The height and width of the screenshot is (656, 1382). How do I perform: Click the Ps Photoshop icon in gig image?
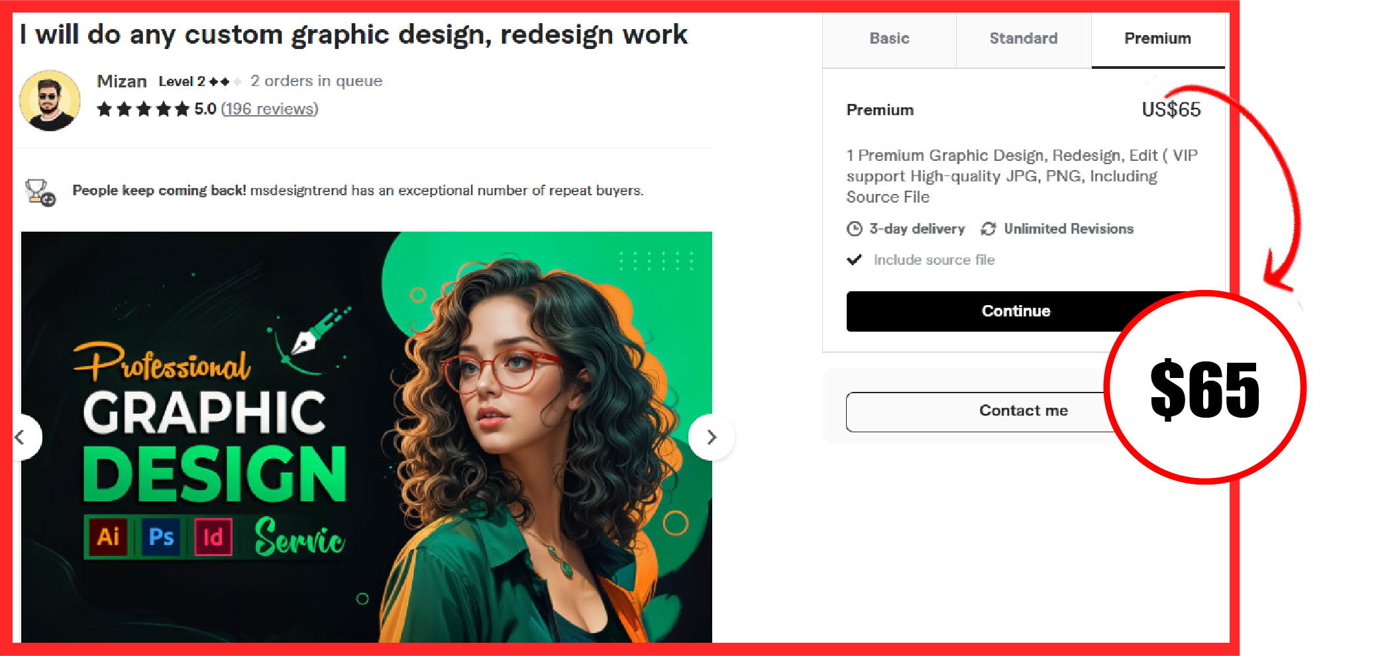[161, 536]
